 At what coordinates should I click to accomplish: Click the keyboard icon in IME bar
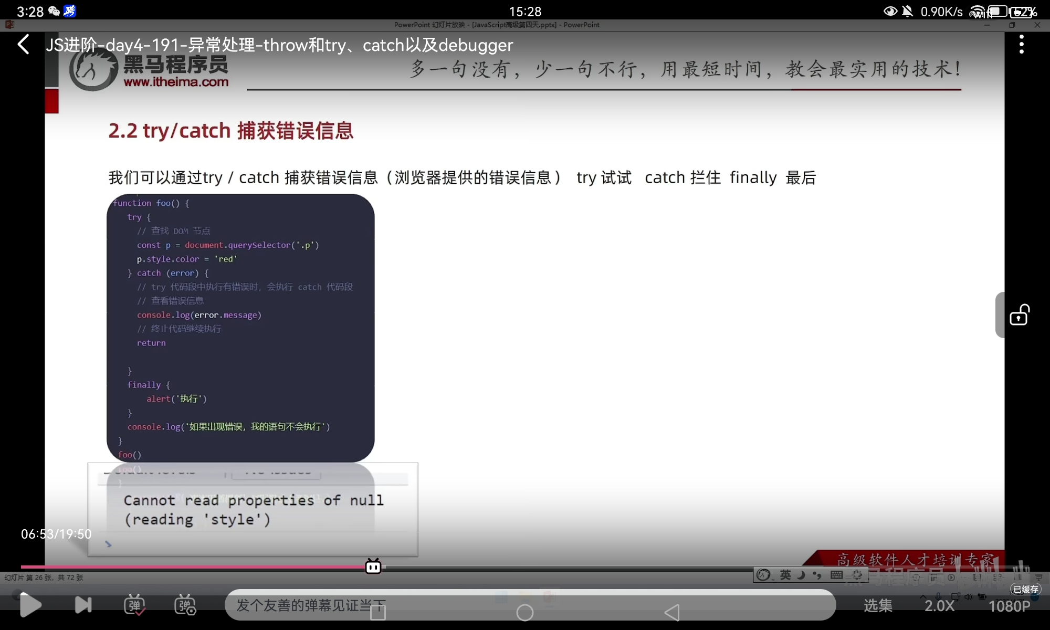[x=836, y=575]
